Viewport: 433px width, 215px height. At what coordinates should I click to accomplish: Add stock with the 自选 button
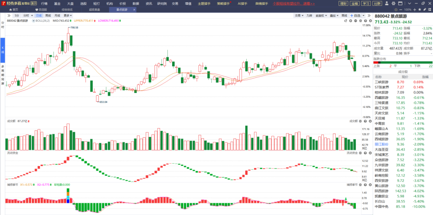coord(355,15)
